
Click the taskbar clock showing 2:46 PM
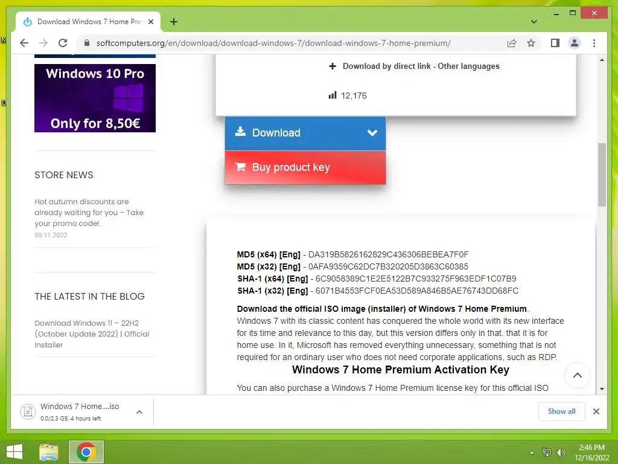point(591,453)
